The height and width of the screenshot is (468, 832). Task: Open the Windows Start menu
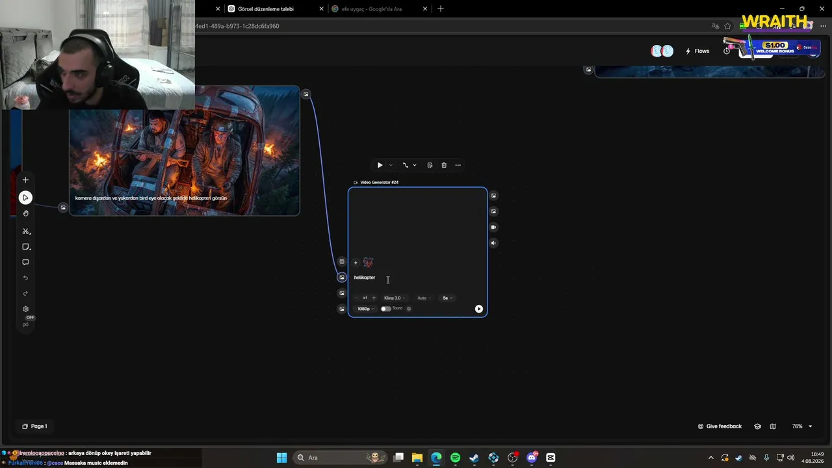(x=281, y=458)
